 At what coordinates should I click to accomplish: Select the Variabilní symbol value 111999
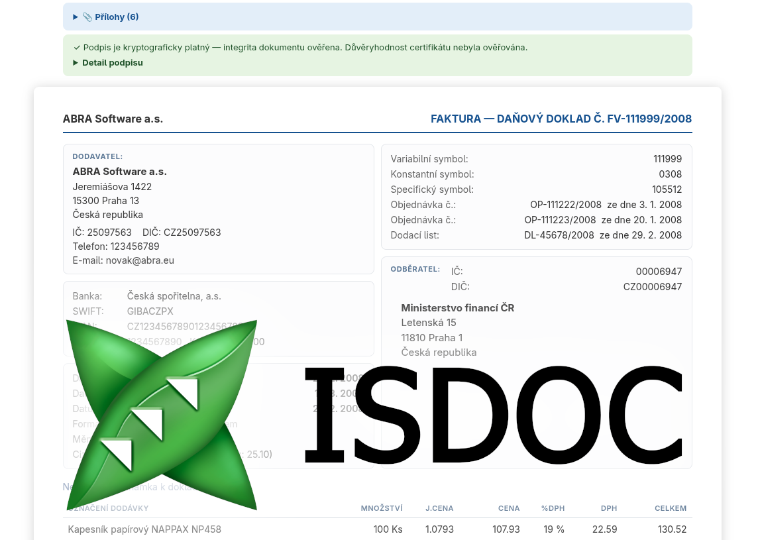click(668, 159)
